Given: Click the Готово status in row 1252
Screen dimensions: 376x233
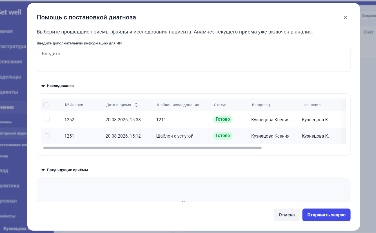Looking at the screenshot, I should pos(223,119).
